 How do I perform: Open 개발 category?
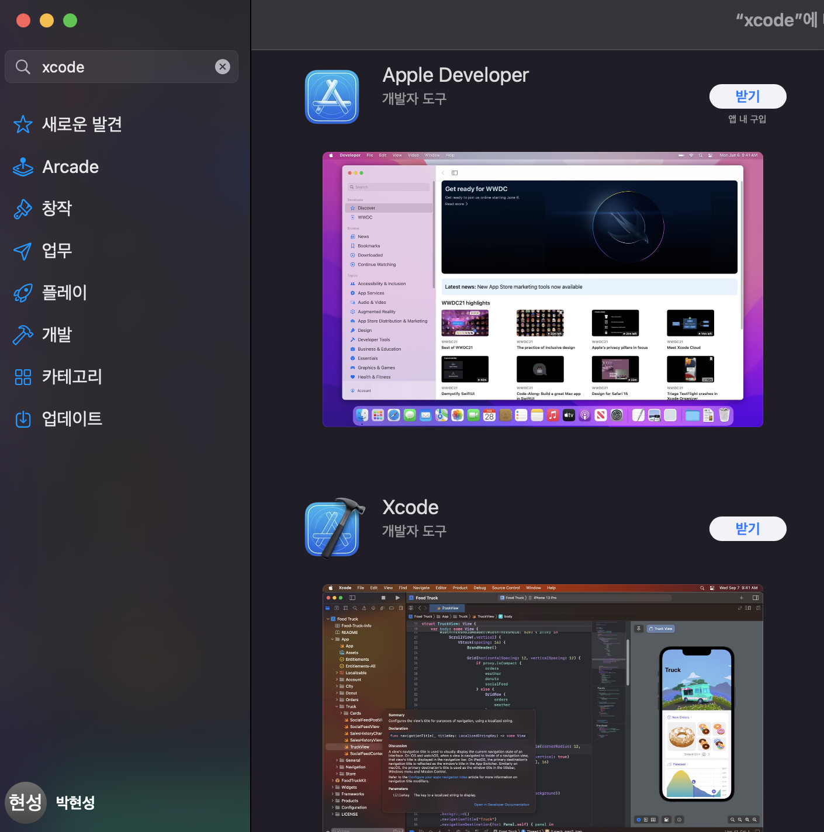pos(57,334)
